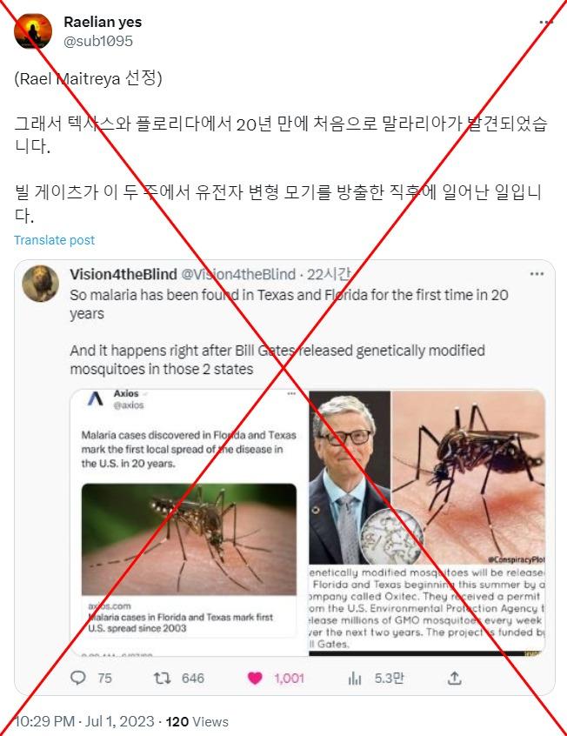567x736 pixels.
Task: Click the reply speech bubble icon
Action: click(78, 678)
